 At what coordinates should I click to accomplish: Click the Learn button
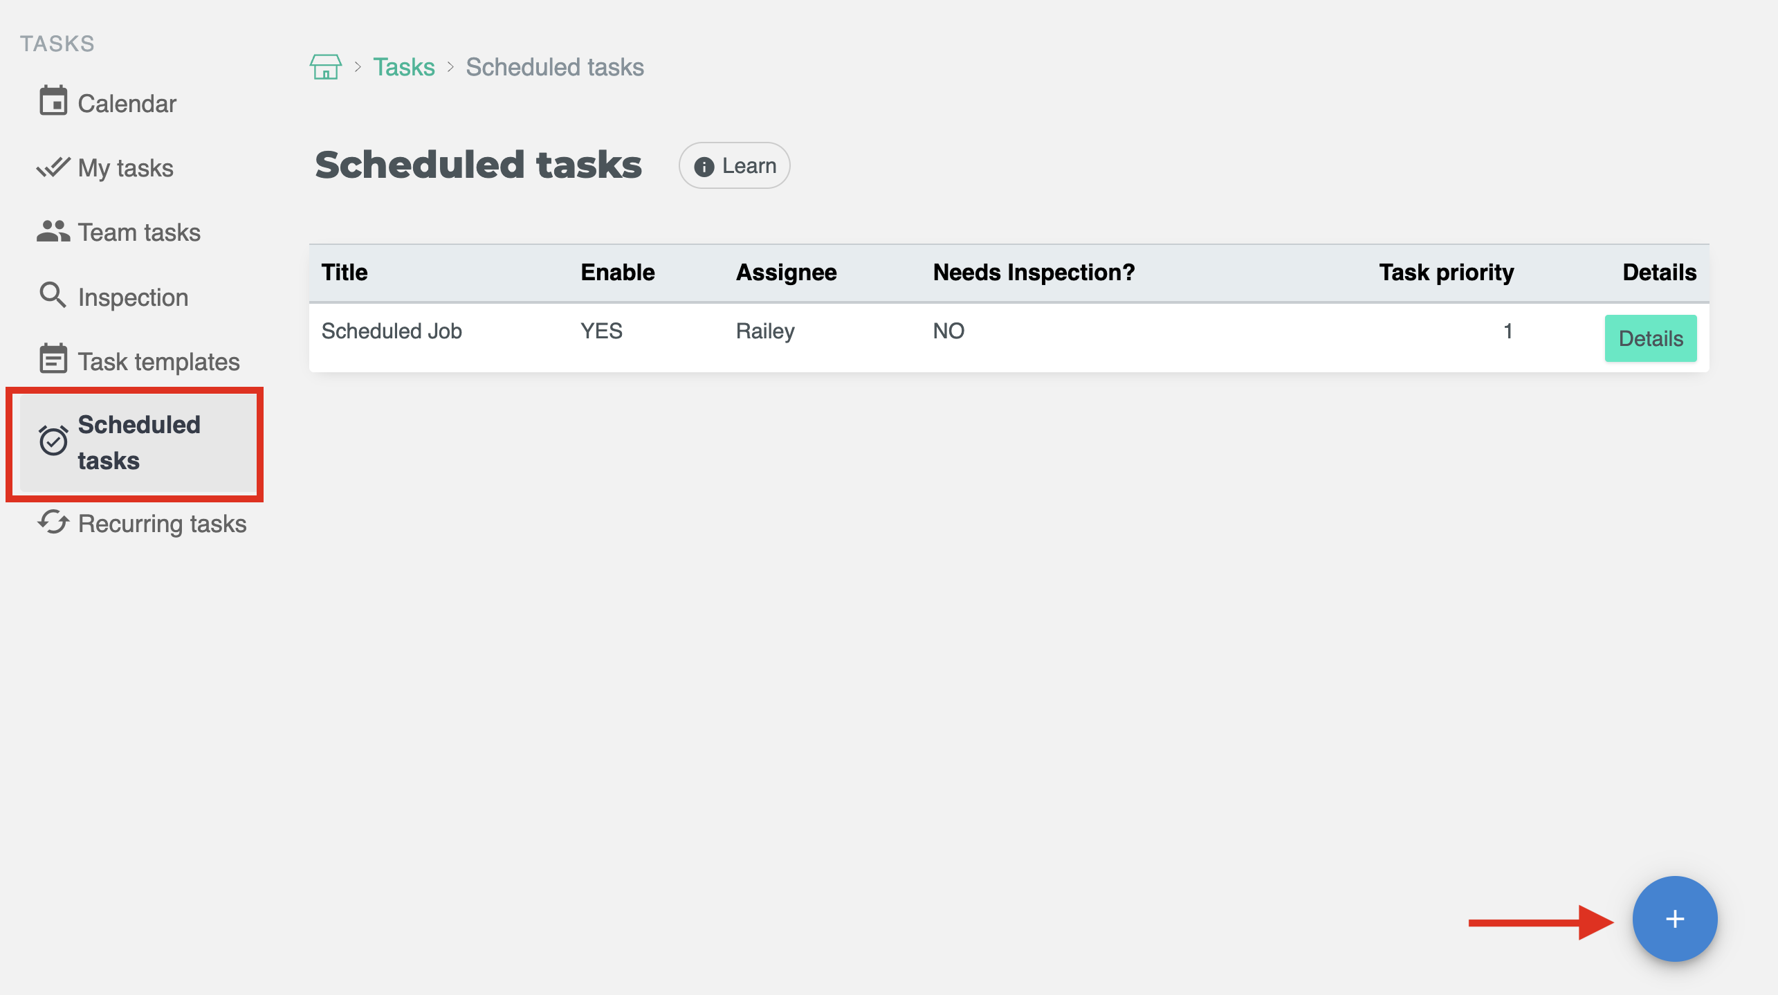[734, 166]
